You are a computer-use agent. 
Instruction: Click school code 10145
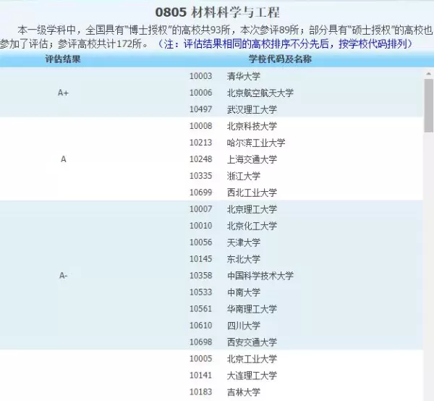click(x=200, y=258)
